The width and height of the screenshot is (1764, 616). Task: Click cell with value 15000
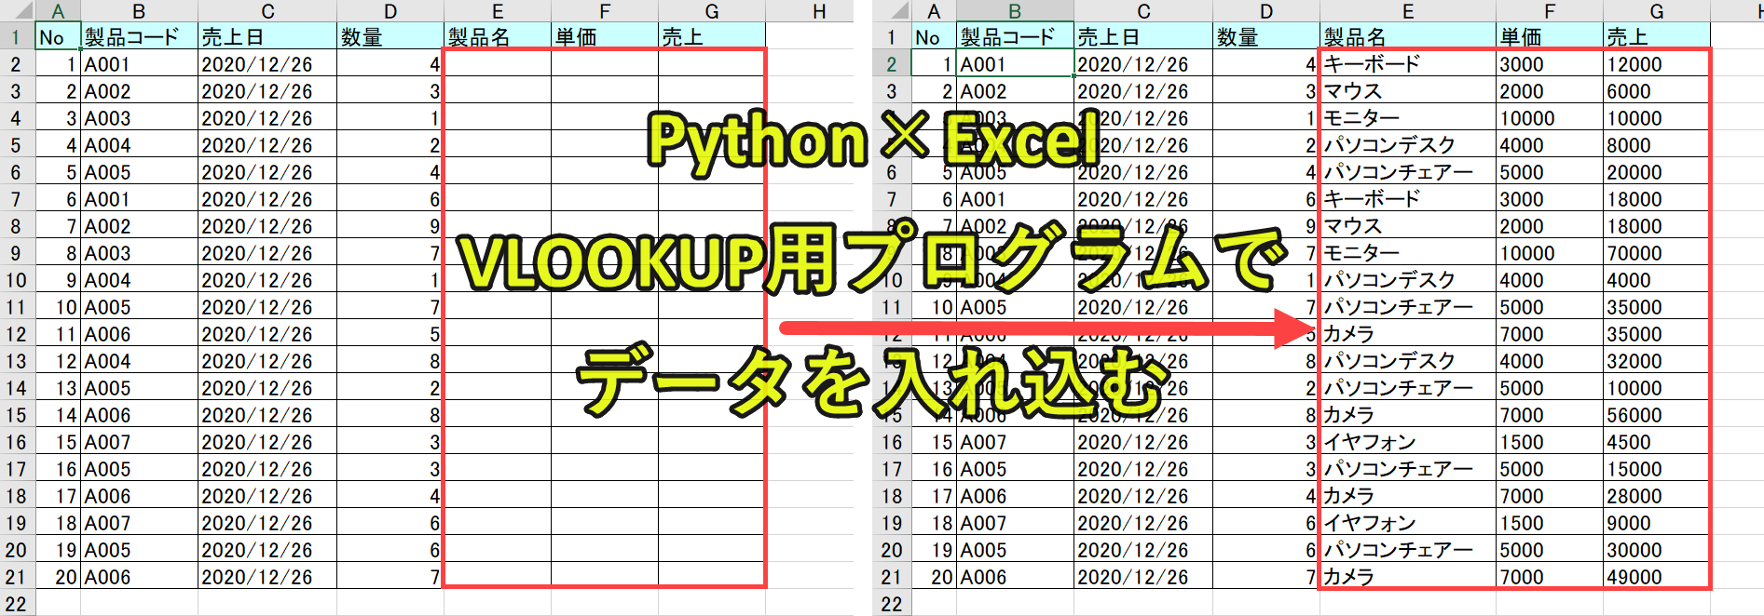1657,469
